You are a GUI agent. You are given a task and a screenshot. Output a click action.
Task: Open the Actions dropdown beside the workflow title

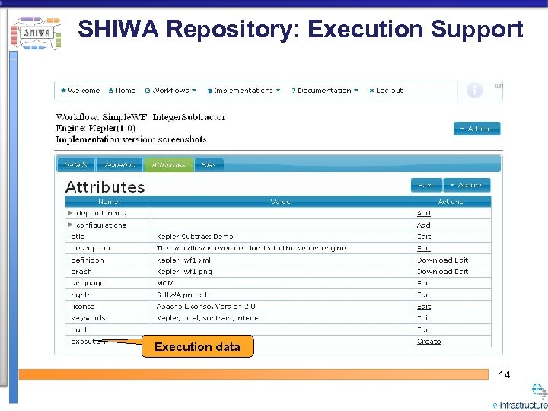tap(477, 129)
